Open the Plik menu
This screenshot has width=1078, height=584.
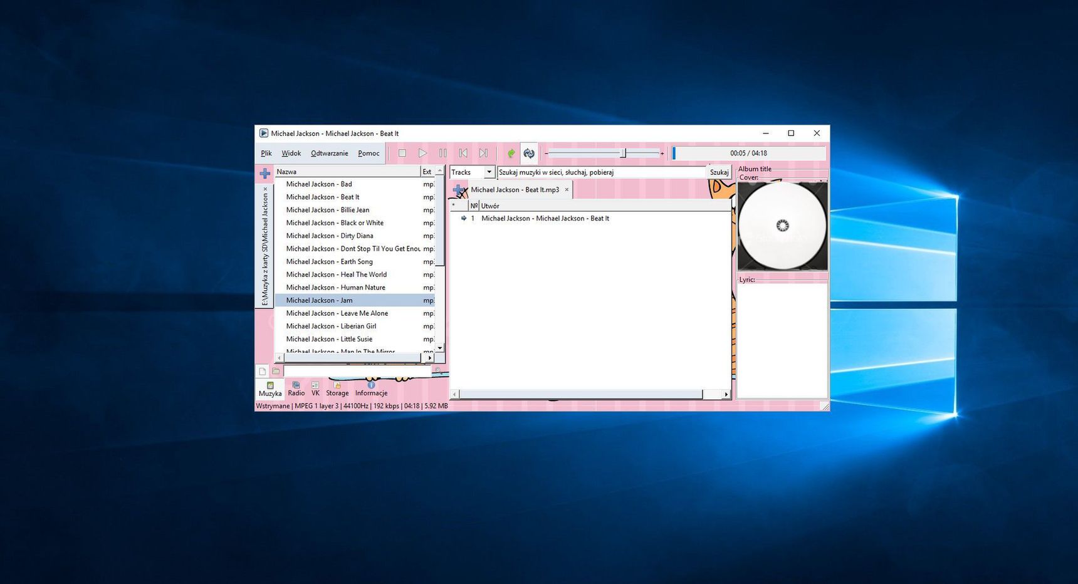(266, 153)
